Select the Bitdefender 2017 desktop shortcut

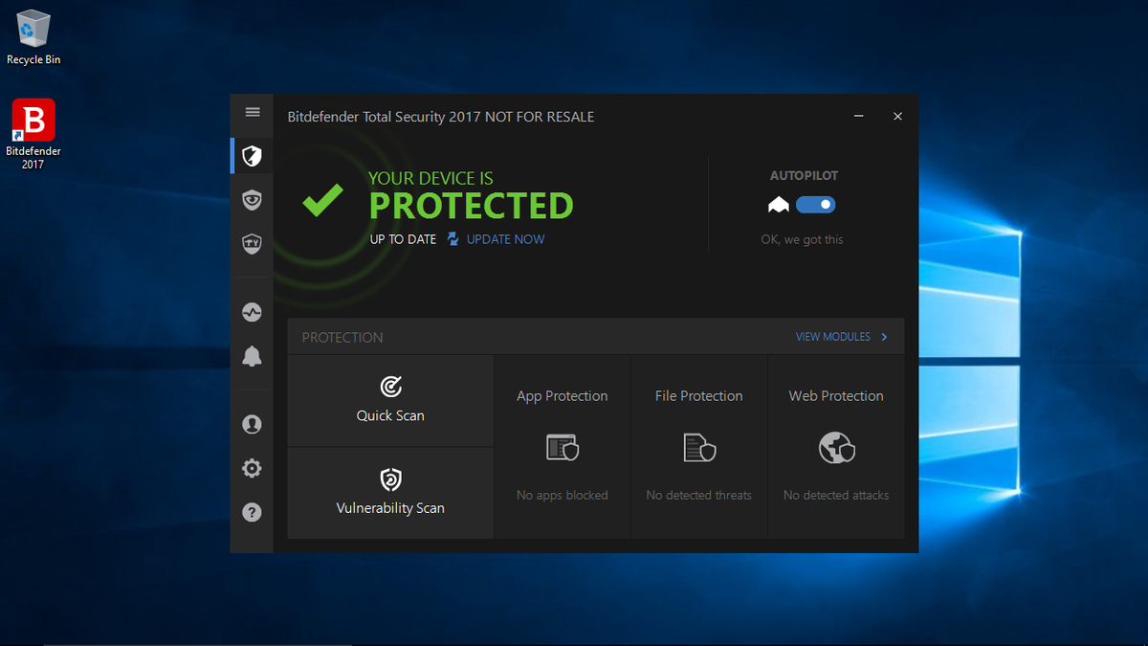coord(33,134)
